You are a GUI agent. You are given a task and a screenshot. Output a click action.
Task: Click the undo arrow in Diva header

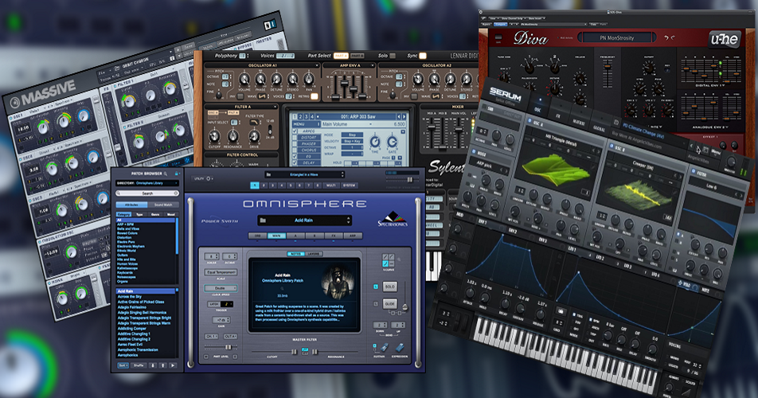pos(666,37)
